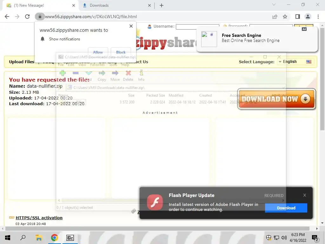Bookmark this page with the star icon
This screenshot has width=325, height=244.
[285, 17]
